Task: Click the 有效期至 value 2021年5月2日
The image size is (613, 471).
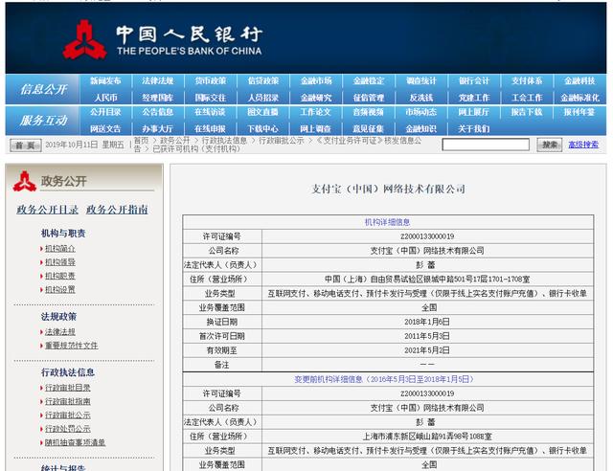Action: [427, 350]
